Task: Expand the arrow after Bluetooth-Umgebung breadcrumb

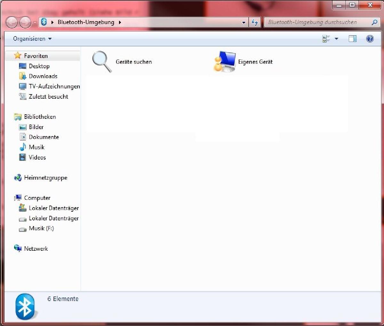Action: 120,22
